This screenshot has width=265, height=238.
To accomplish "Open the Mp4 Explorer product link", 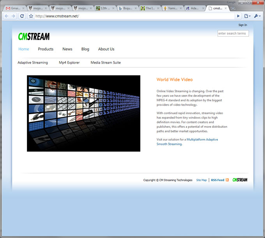I will coord(69,63).
